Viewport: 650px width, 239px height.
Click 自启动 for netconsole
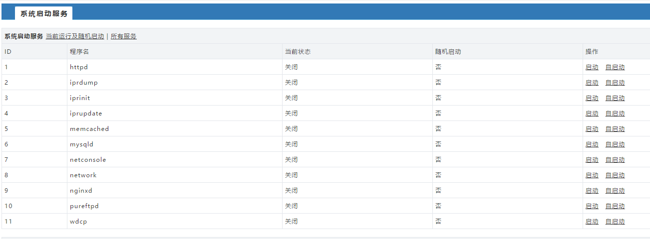click(615, 160)
